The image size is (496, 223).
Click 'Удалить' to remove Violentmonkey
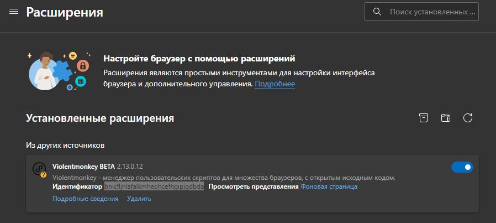[139, 199]
